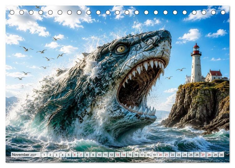Select red date 20 in the calendar strip
This screenshot has height=168, width=235.
pyautogui.click(x=160, y=155)
